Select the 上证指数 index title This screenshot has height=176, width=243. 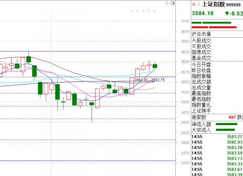tap(213, 4)
